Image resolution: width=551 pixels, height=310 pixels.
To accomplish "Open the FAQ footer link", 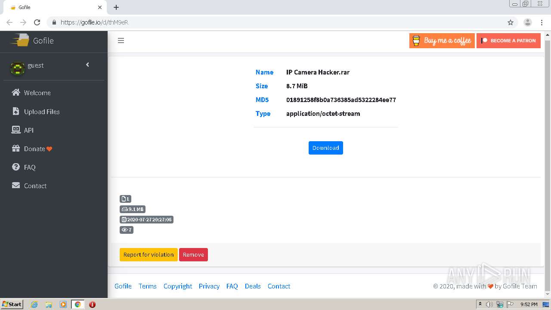I will point(232,286).
